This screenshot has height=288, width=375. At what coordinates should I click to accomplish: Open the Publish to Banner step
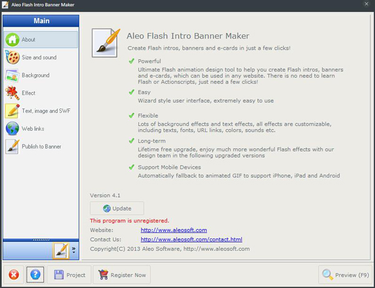(41, 146)
